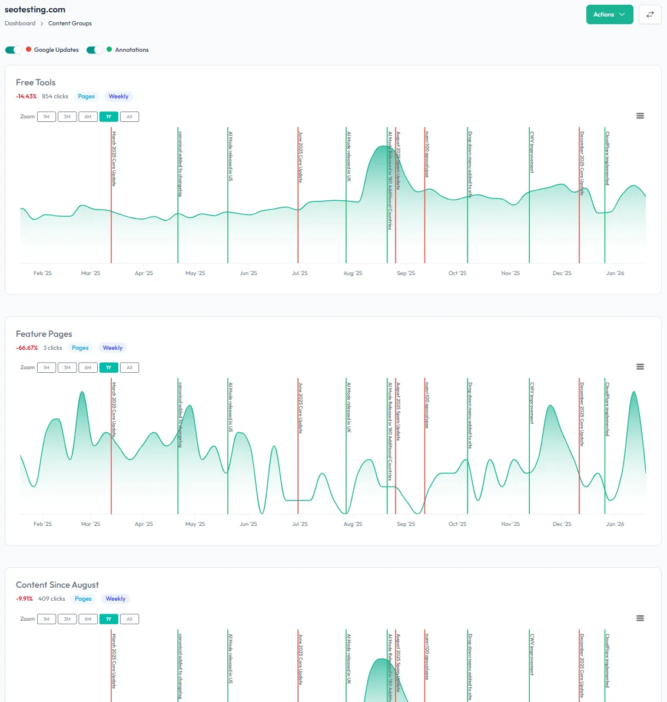Viewport: 667px width, 702px height.
Task: Open the Content Since August chart menu
Action: (x=640, y=618)
